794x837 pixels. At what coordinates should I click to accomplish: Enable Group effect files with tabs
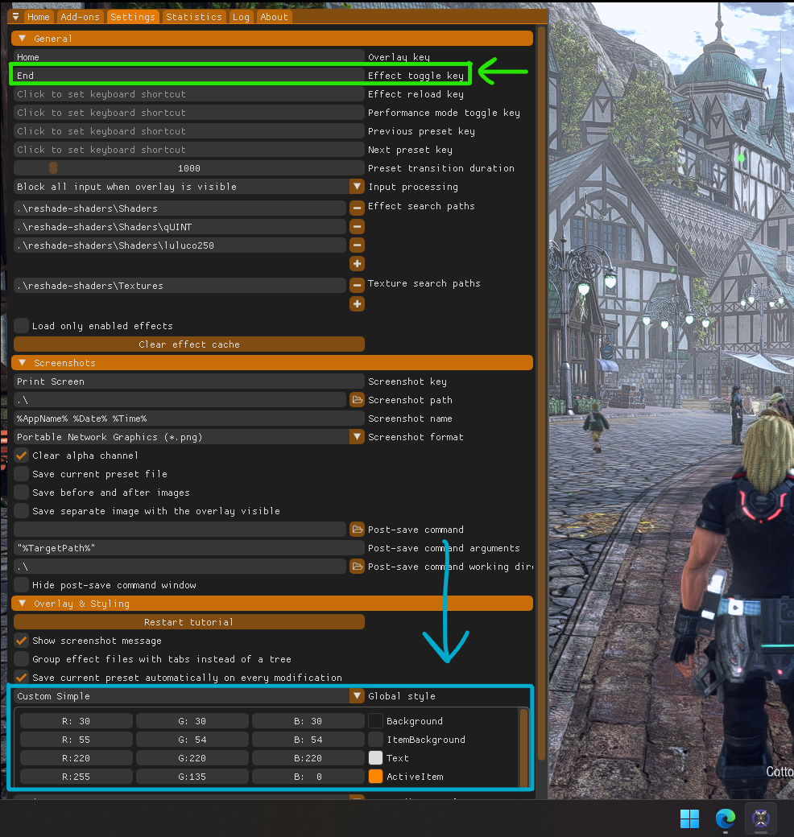[x=22, y=659]
